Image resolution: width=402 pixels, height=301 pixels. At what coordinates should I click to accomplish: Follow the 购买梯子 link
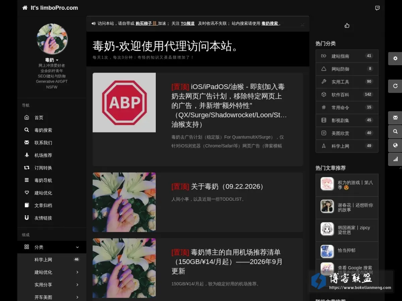coord(146,23)
